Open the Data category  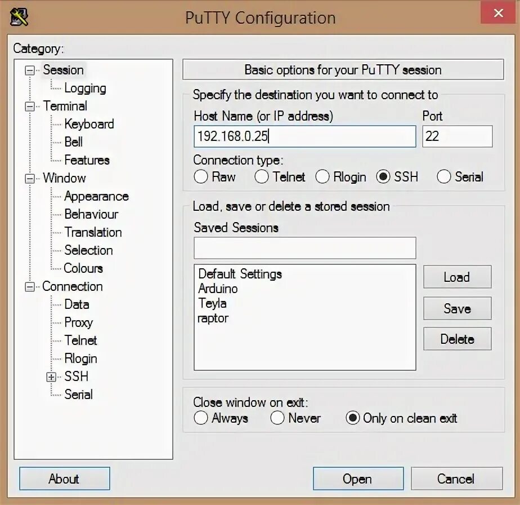tap(77, 305)
